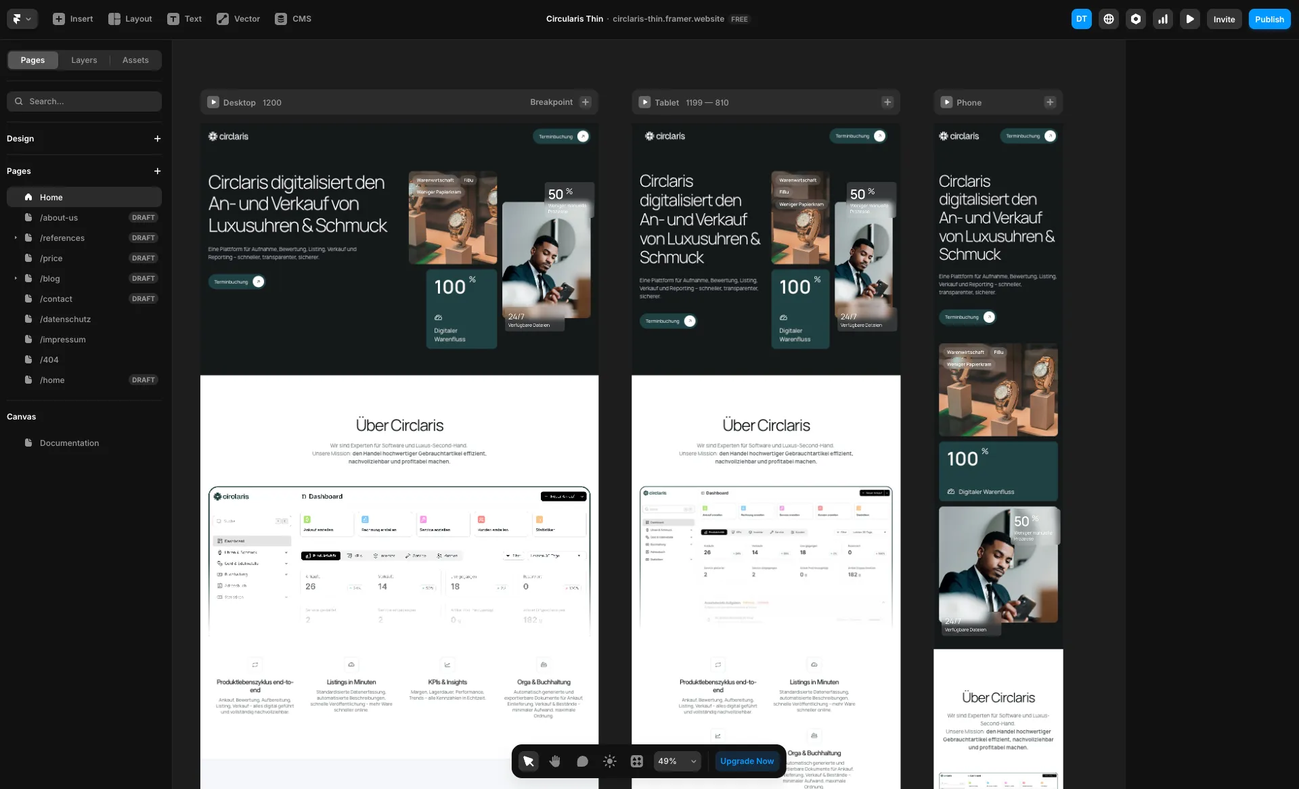Open the Layout menu in the top toolbar

click(x=129, y=18)
